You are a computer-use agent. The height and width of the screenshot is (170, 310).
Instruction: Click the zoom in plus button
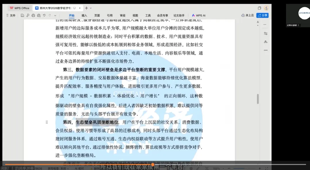click(259, 168)
